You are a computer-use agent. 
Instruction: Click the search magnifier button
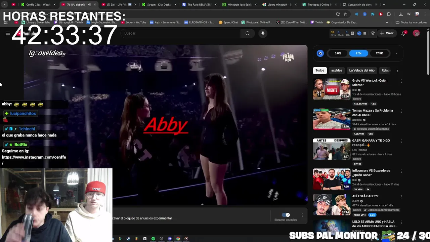(248, 33)
